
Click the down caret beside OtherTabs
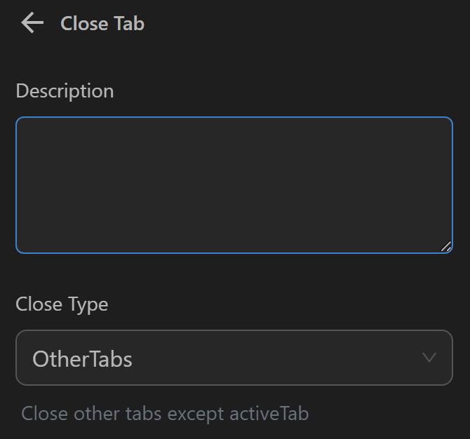(x=429, y=358)
